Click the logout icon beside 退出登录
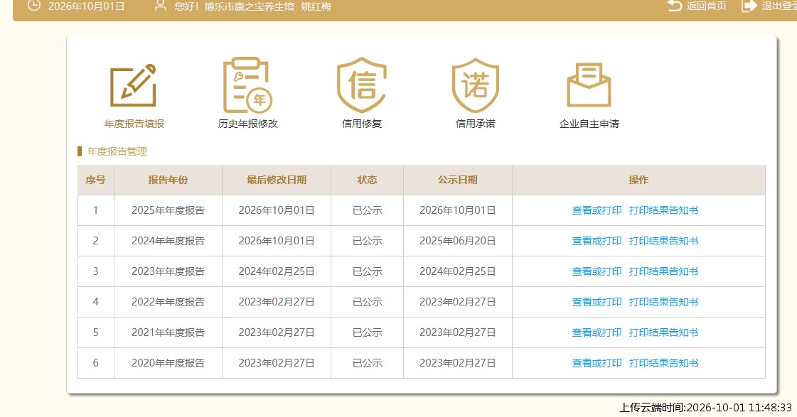The image size is (797, 417). (749, 6)
